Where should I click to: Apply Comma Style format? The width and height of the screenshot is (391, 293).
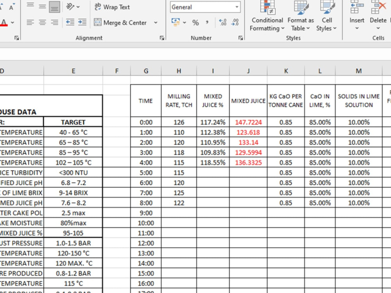pos(207,23)
